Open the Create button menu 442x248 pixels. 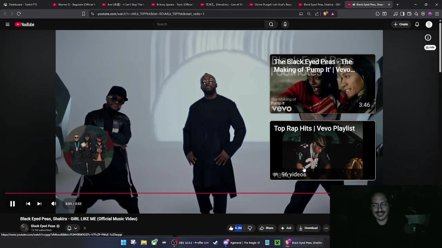pos(401,24)
